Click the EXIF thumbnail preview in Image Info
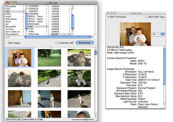The width and height of the screenshot is (173, 122). coord(135,34)
